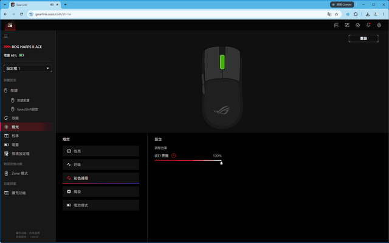Screen dimensions: 389x243
Task: Click the sync/update icon in the top bar
Action: coord(358,25)
